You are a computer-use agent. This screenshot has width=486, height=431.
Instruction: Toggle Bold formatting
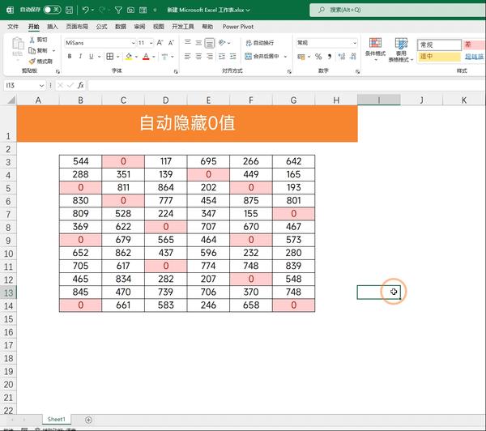[x=70, y=57]
